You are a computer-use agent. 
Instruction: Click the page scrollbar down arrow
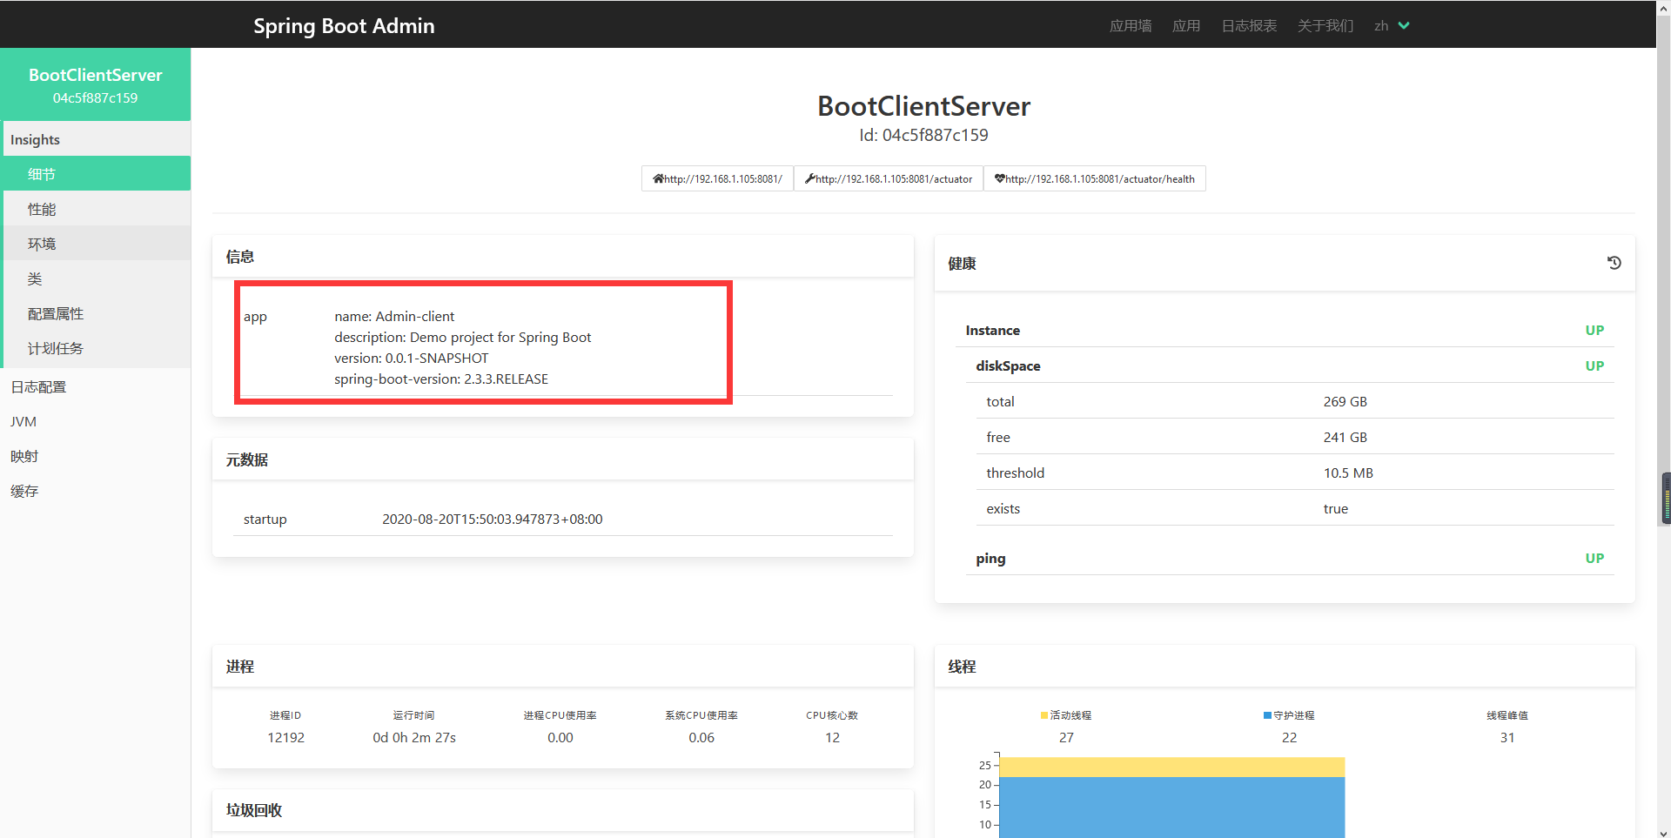point(1663,832)
